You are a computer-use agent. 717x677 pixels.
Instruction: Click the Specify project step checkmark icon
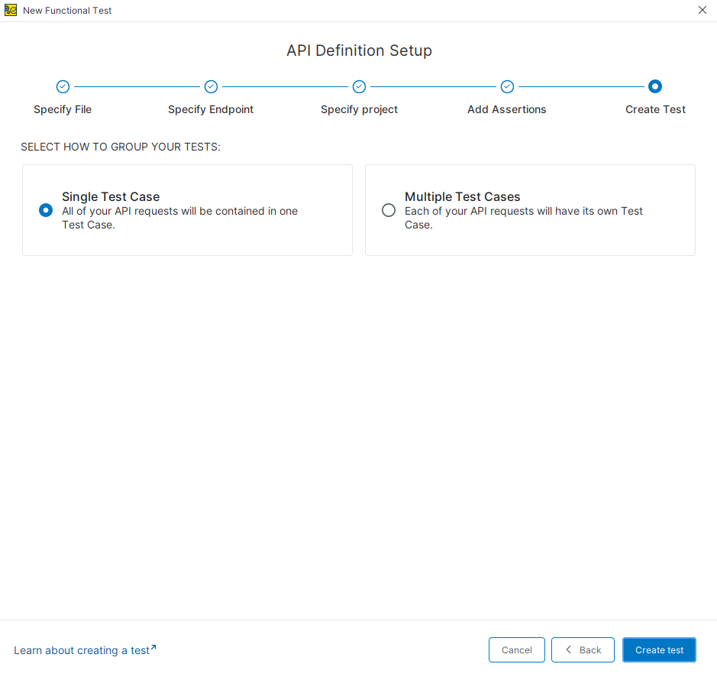(x=359, y=86)
